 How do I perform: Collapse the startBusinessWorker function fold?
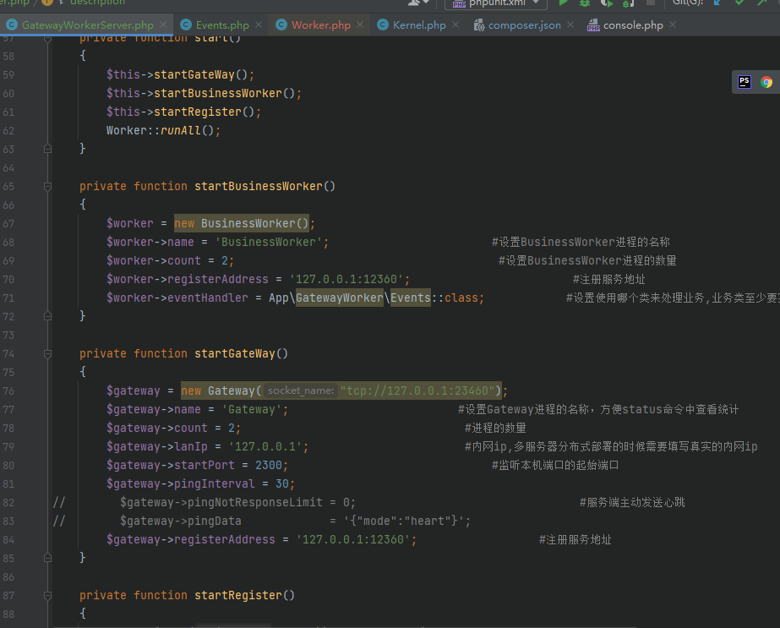[48, 187]
